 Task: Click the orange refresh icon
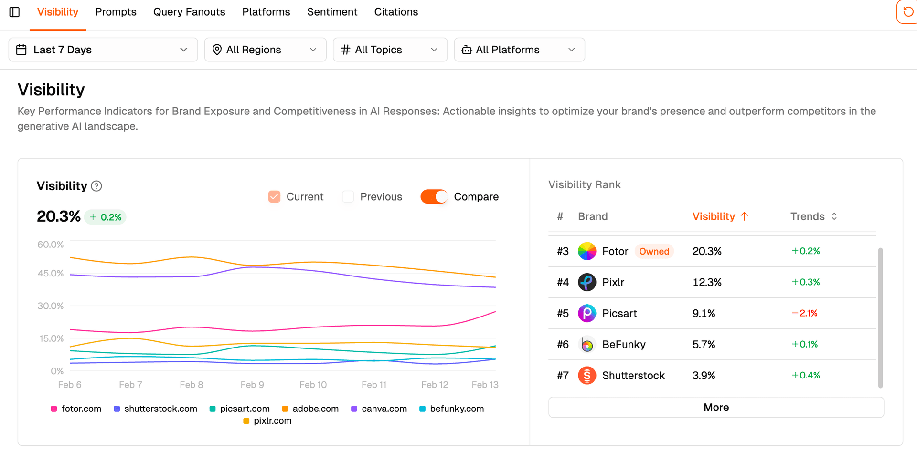point(907,12)
